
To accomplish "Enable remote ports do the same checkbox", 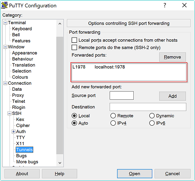I will (x=74, y=48).
